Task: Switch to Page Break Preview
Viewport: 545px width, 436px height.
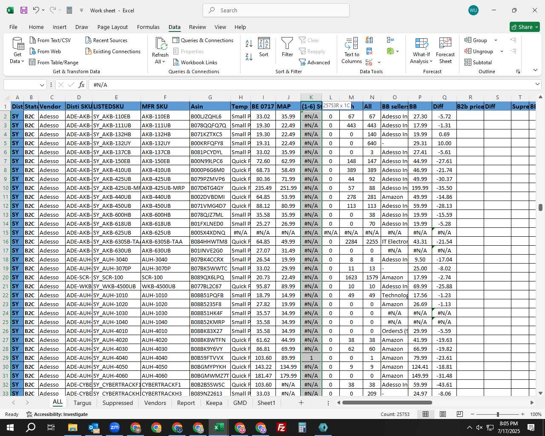Action: coord(460,414)
